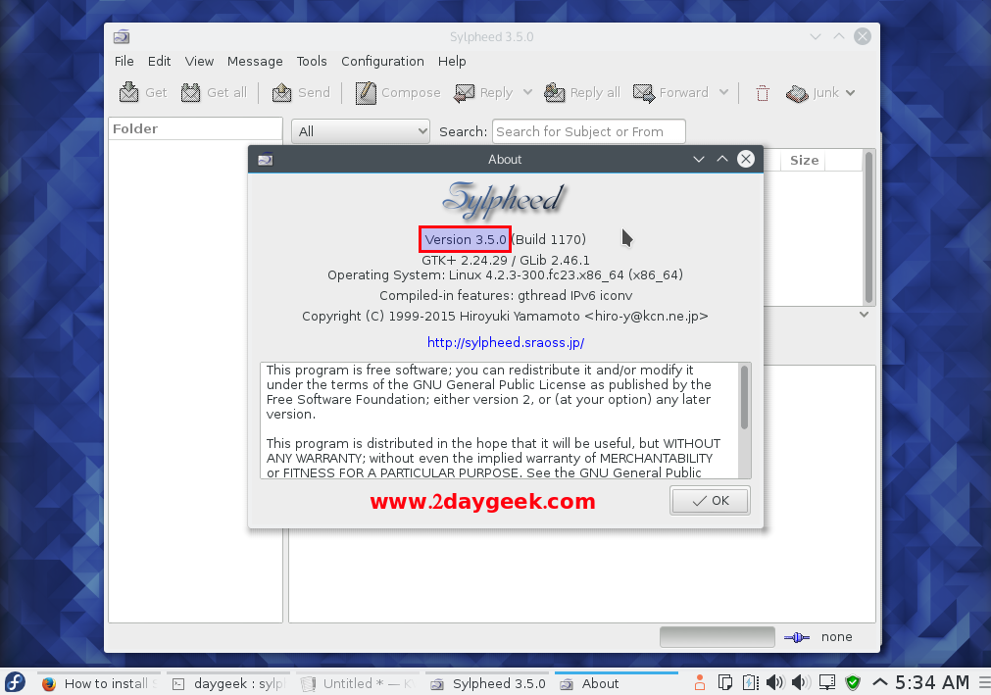
Task: Click the Junk toolbar icon
Action: [797, 93]
